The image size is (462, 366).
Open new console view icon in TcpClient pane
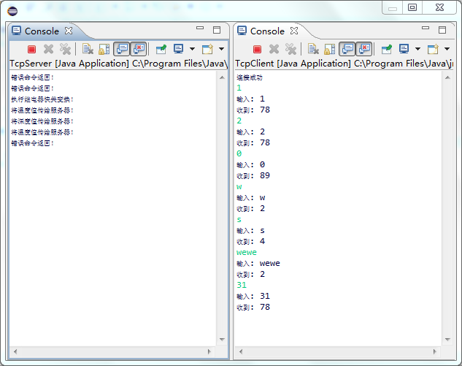[x=433, y=49]
